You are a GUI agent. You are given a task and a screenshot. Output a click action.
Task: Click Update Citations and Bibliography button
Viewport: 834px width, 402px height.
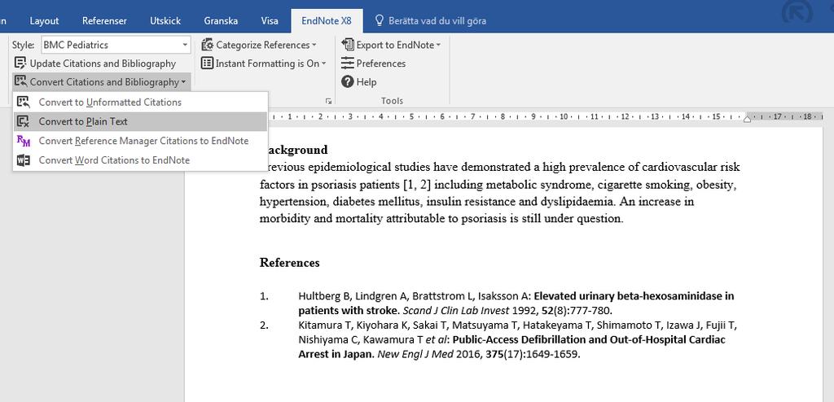[x=94, y=63]
